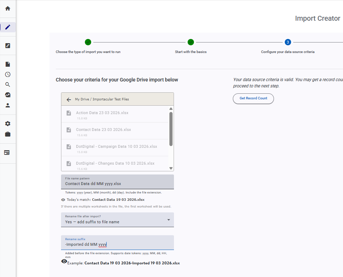Open the person profile icon in sidebar

click(x=8, y=105)
